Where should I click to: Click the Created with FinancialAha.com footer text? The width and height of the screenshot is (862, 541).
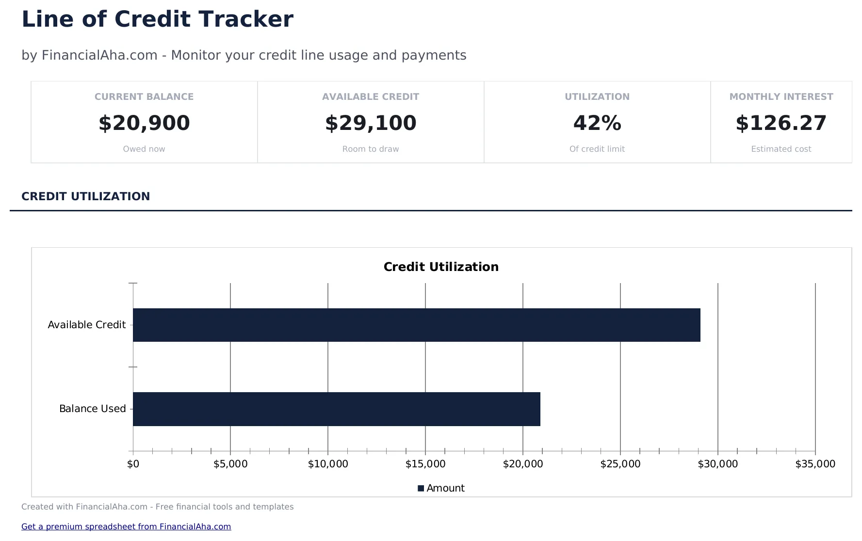[158, 507]
